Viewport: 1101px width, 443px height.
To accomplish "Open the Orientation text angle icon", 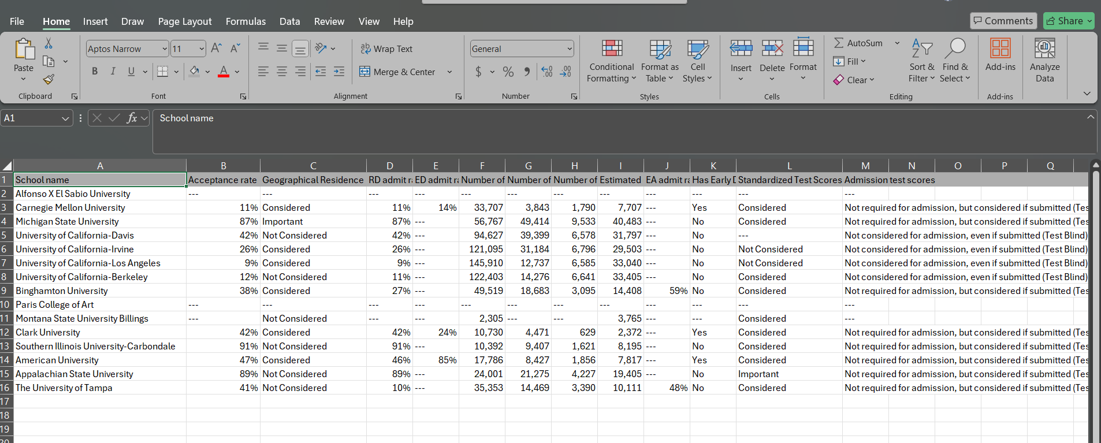I will coord(321,49).
